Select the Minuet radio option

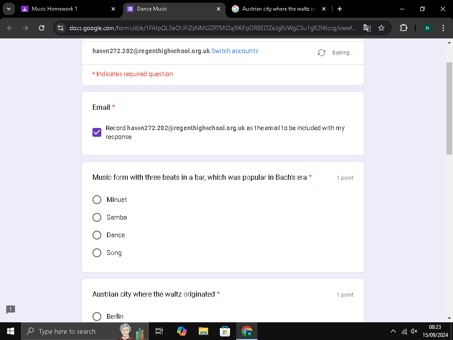[x=97, y=200]
